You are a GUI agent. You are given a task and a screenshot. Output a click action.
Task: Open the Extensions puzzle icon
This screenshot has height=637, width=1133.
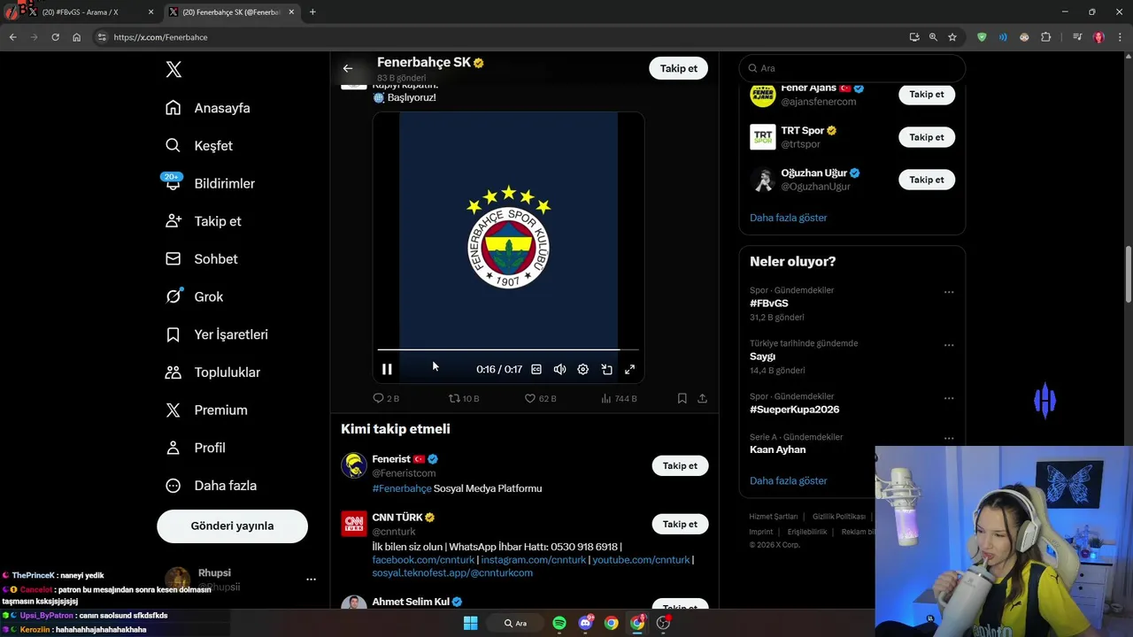coord(1045,37)
